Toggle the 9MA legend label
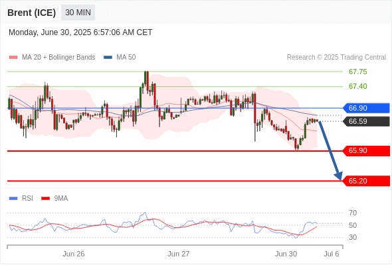 [61, 199]
